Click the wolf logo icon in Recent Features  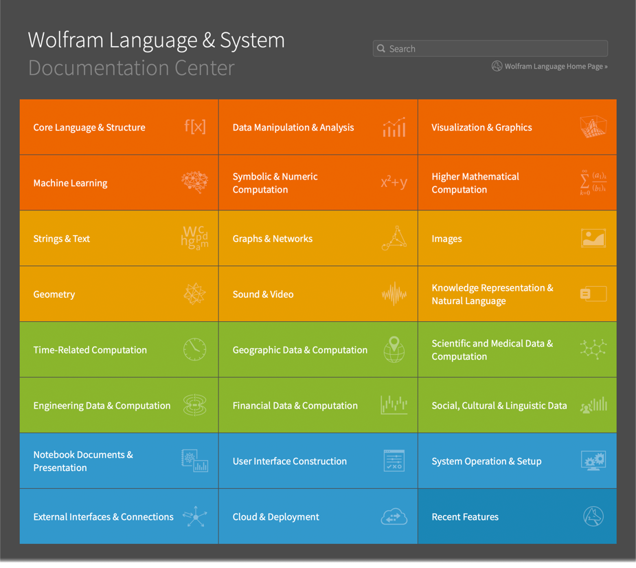click(593, 516)
